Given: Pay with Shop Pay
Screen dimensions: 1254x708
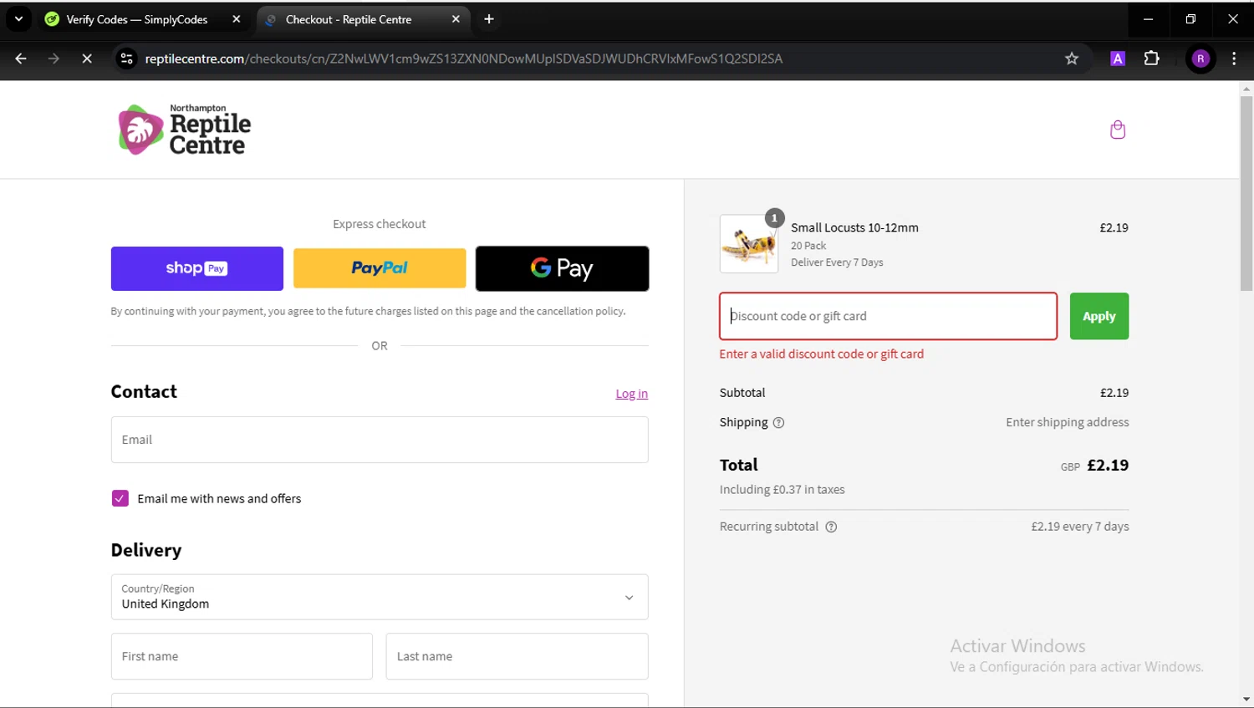Looking at the screenshot, I should tap(197, 268).
